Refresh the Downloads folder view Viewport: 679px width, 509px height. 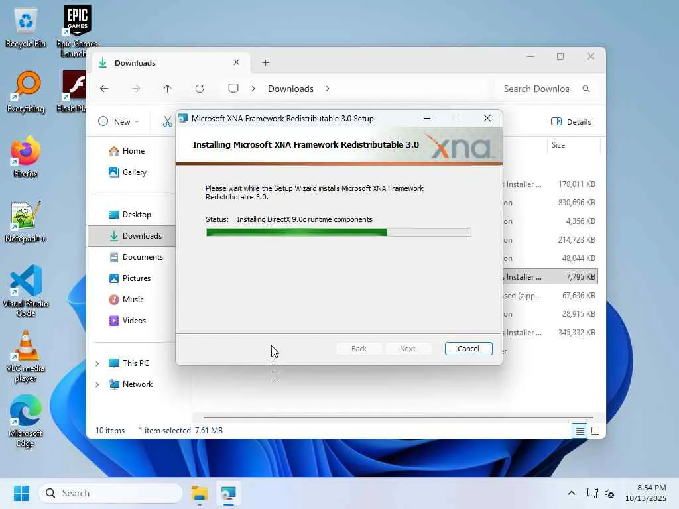(x=199, y=89)
